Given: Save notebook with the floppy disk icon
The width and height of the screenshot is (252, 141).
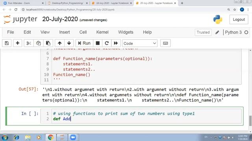Looking at the screenshot, I should [7, 43].
